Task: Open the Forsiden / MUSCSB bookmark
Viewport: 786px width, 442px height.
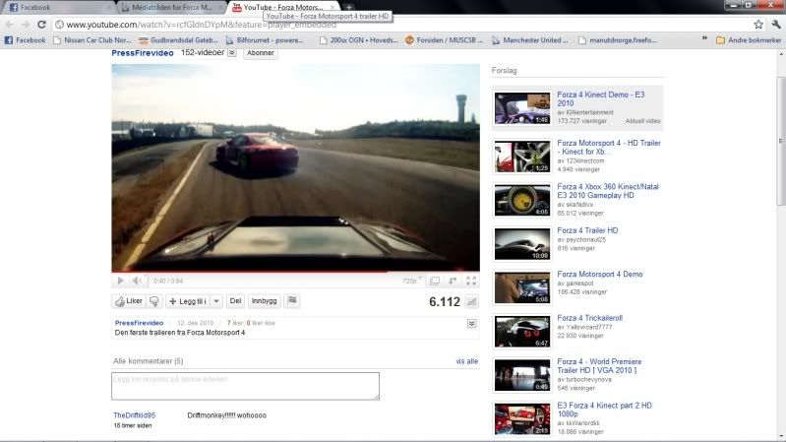Action: coord(444,40)
